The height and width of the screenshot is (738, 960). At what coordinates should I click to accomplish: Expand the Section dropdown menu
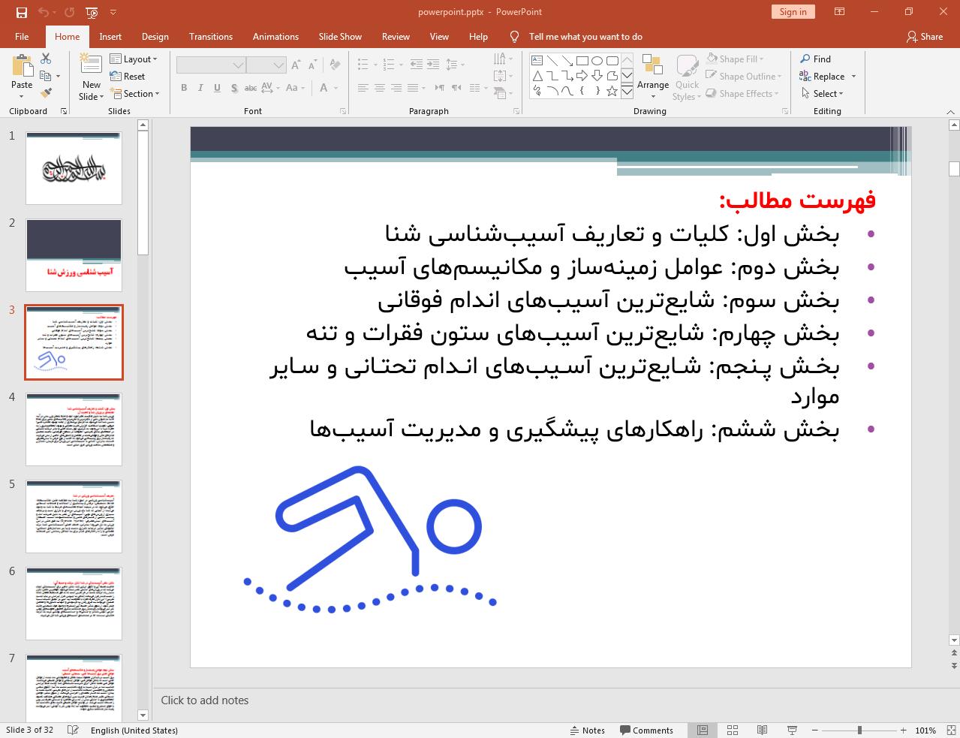135,94
